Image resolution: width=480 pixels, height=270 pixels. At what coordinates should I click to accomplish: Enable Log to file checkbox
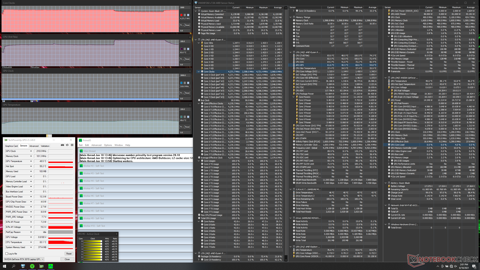pyautogui.click(x=7, y=253)
